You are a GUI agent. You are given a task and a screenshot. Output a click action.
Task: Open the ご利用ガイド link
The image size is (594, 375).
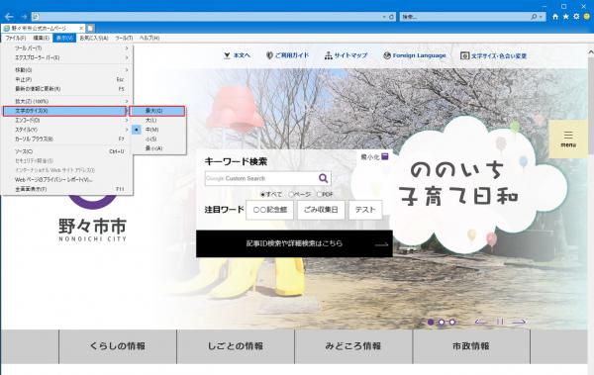point(288,55)
